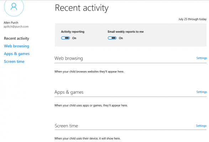Click the July 25 through today date range
This screenshot has height=142, width=209.
(x=193, y=19)
